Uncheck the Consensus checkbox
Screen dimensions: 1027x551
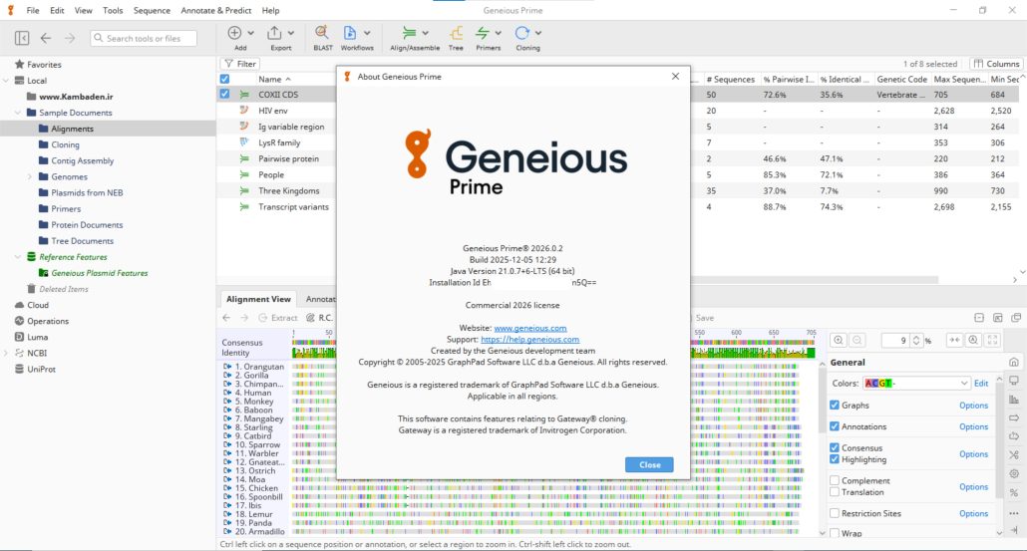point(835,447)
